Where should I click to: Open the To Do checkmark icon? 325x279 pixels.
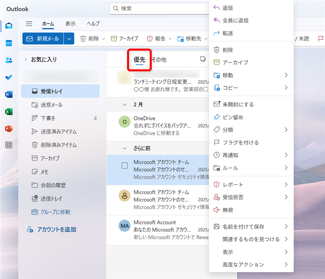pos(9,77)
